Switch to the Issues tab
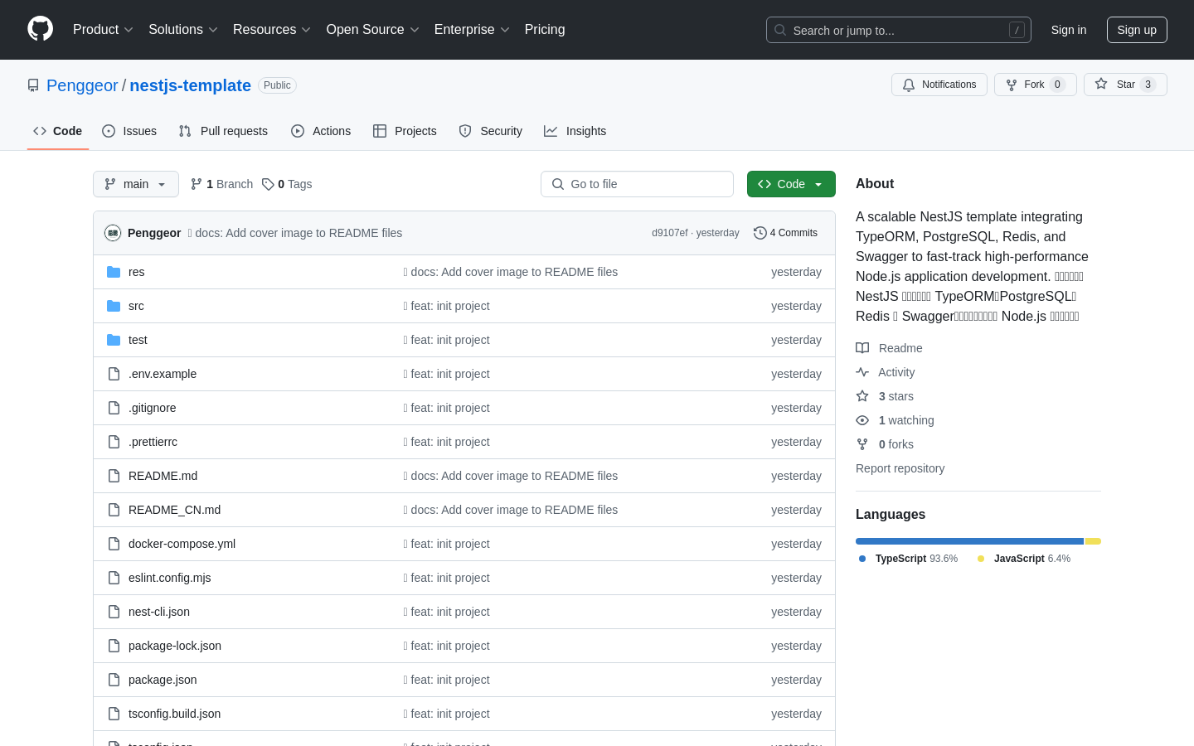Viewport: 1194px width, 746px height. [x=129, y=131]
